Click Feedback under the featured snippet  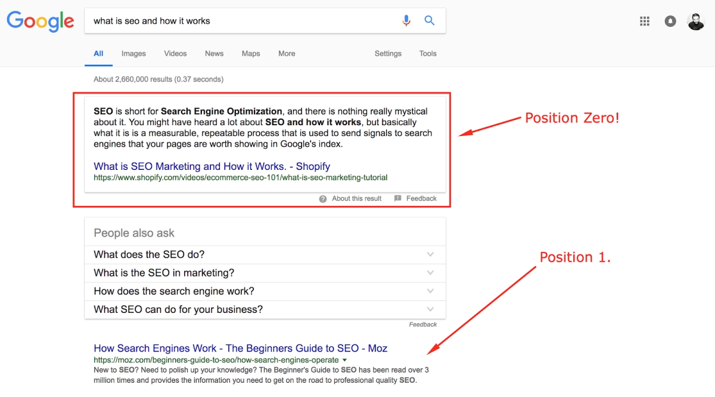click(x=421, y=199)
